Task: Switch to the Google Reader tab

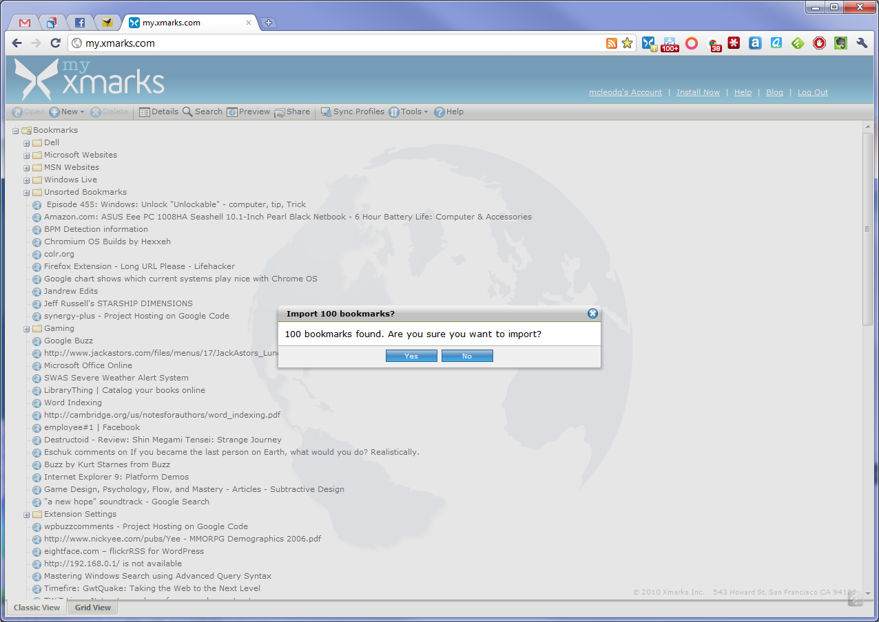Action: point(52,23)
